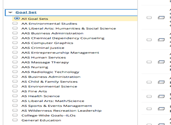Check the first row checkbox in right panel
Viewport: 171px width, 125px height.
(x=149, y=18)
